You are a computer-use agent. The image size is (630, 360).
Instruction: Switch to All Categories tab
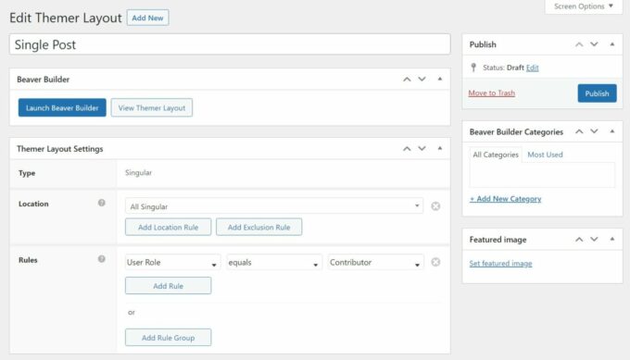(x=496, y=155)
